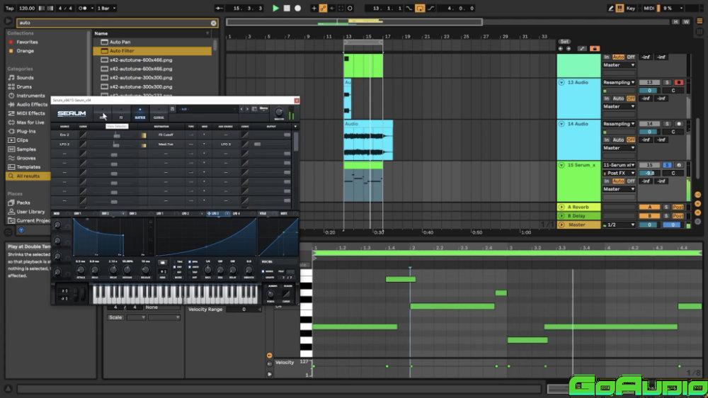Screen dimensions: 708x398
Task: Switch to Serum GLOBAL tab
Action: (159, 113)
